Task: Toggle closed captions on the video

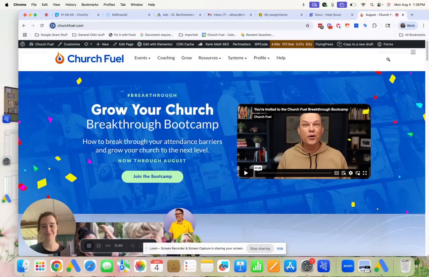Action: [336, 173]
